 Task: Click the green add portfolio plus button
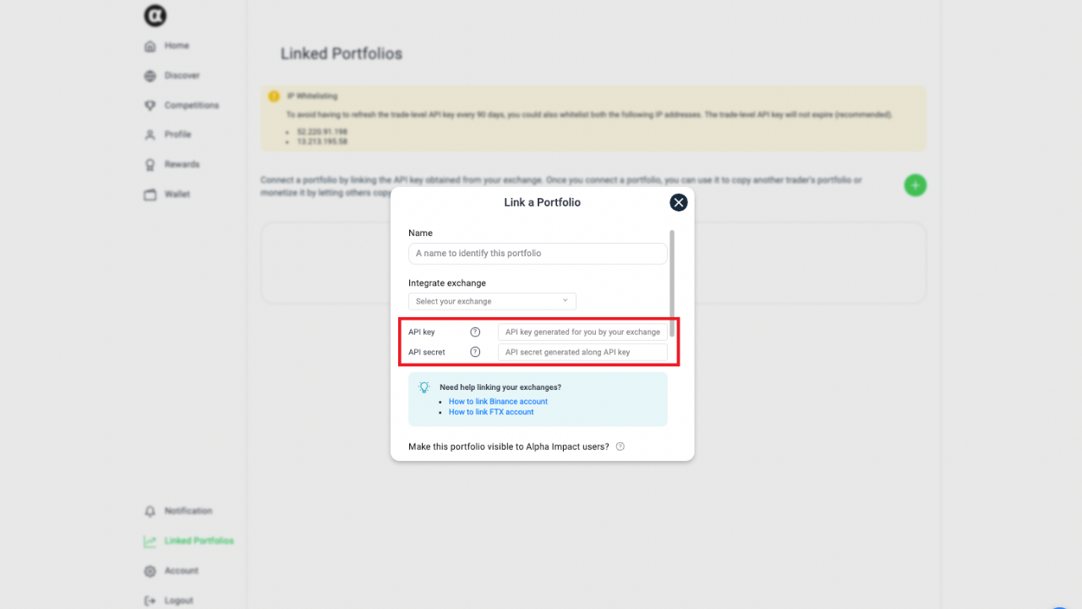(x=915, y=185)
